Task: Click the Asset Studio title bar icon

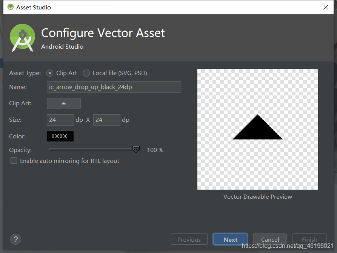Action: [x=11, y=7]
